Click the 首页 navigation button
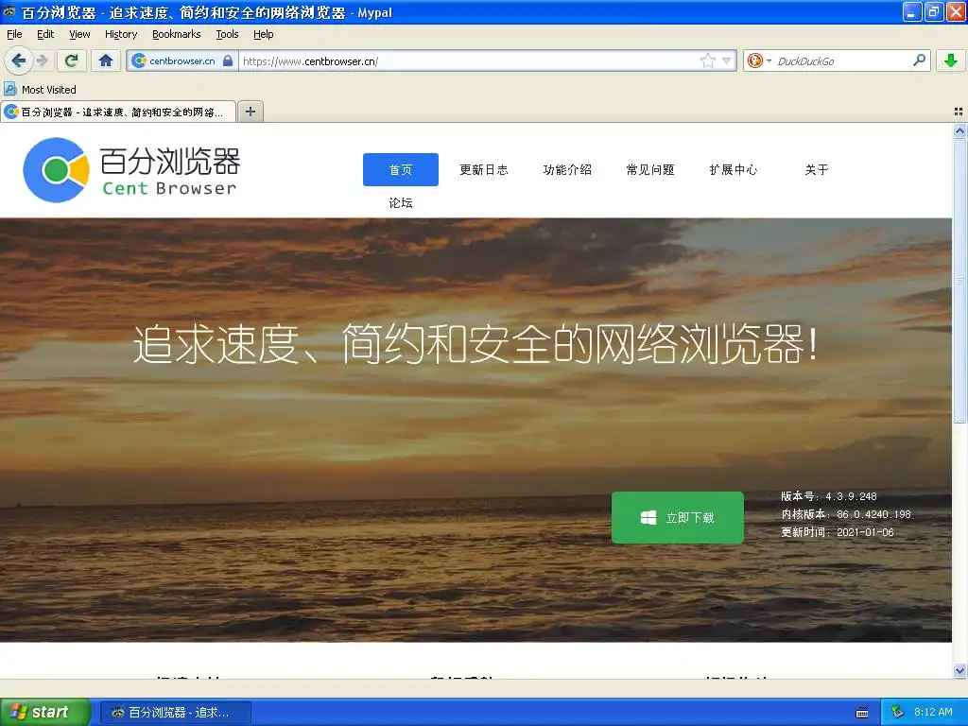The width and height of the screenshot is (968, 726). (401, 170)
